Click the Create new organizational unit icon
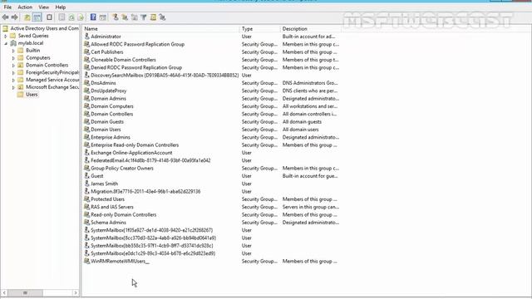The image size is (532, 299). (135, 17)
